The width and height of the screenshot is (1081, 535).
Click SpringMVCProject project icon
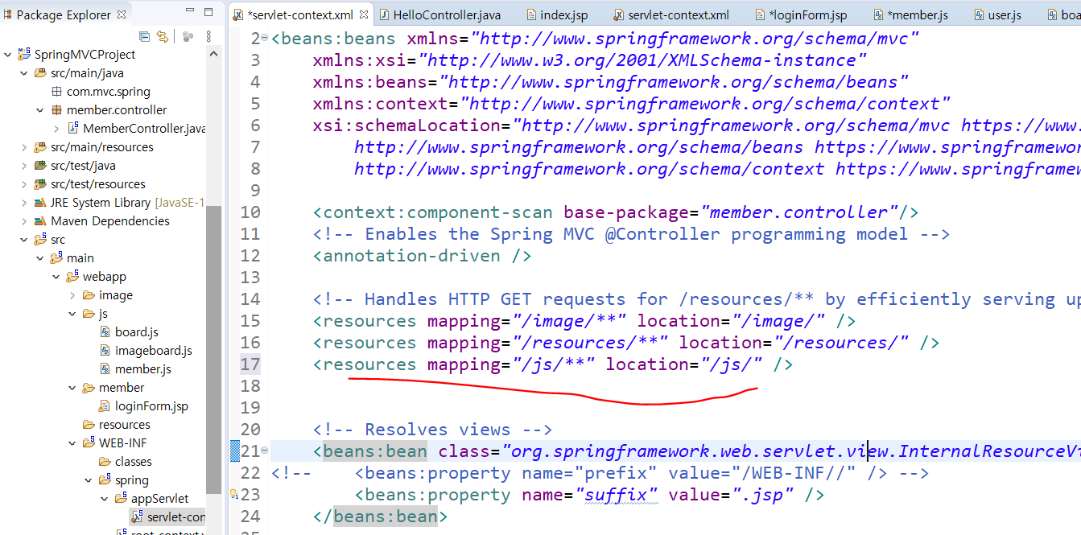coord(24,54)
